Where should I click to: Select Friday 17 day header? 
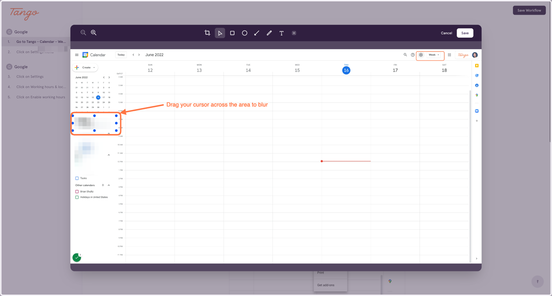click(x=395, y=69)
